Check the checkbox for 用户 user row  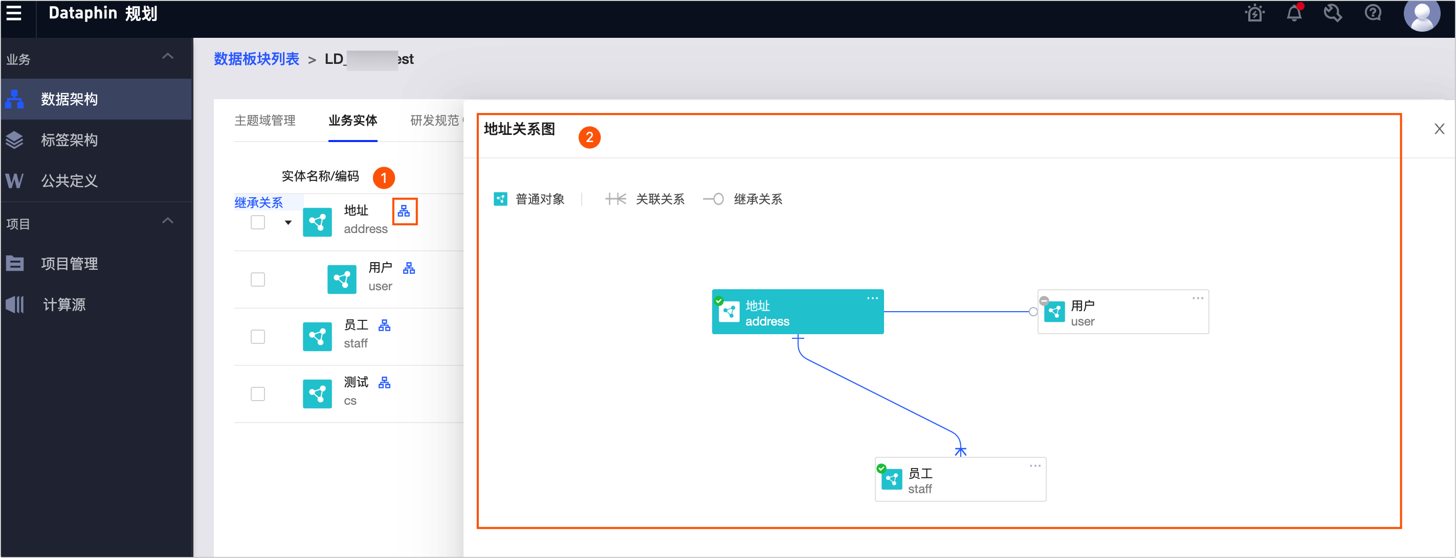point(258,280)
